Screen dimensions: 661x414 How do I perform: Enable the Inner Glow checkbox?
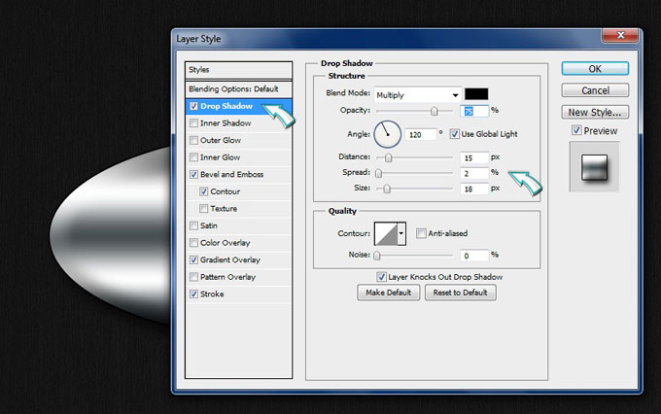[193, 157]
